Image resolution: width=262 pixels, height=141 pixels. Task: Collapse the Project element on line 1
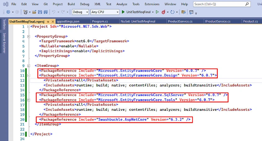[29, 26]
